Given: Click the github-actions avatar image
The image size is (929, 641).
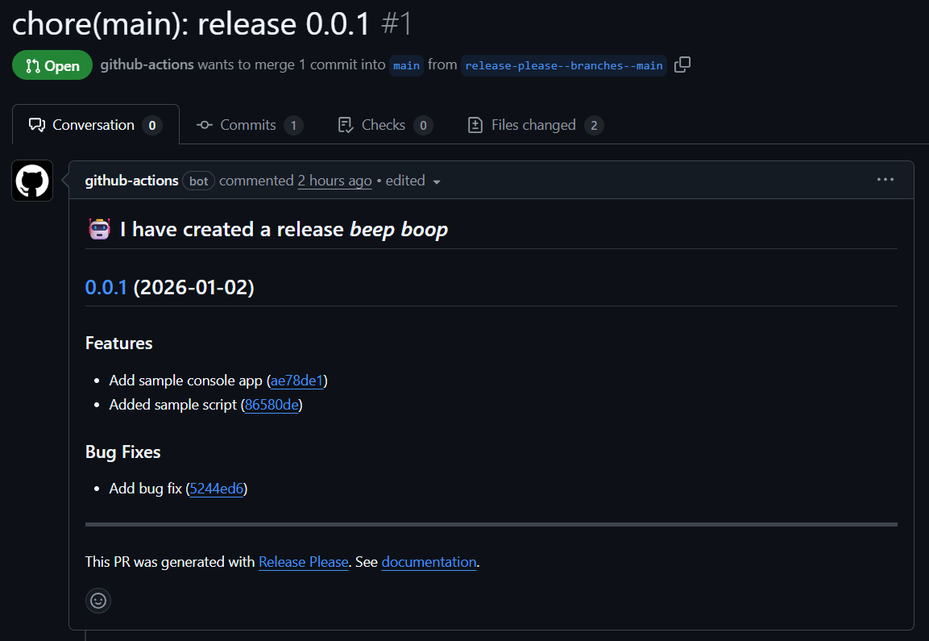Looking at the screenshot, I should 32,181.
